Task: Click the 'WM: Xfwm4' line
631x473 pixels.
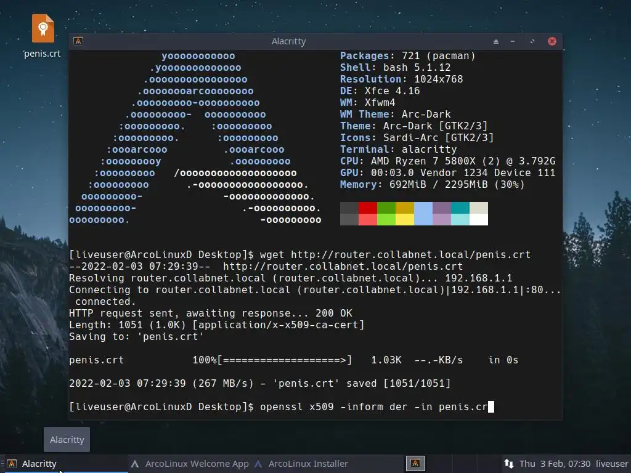Action: (x=367, y=103)
